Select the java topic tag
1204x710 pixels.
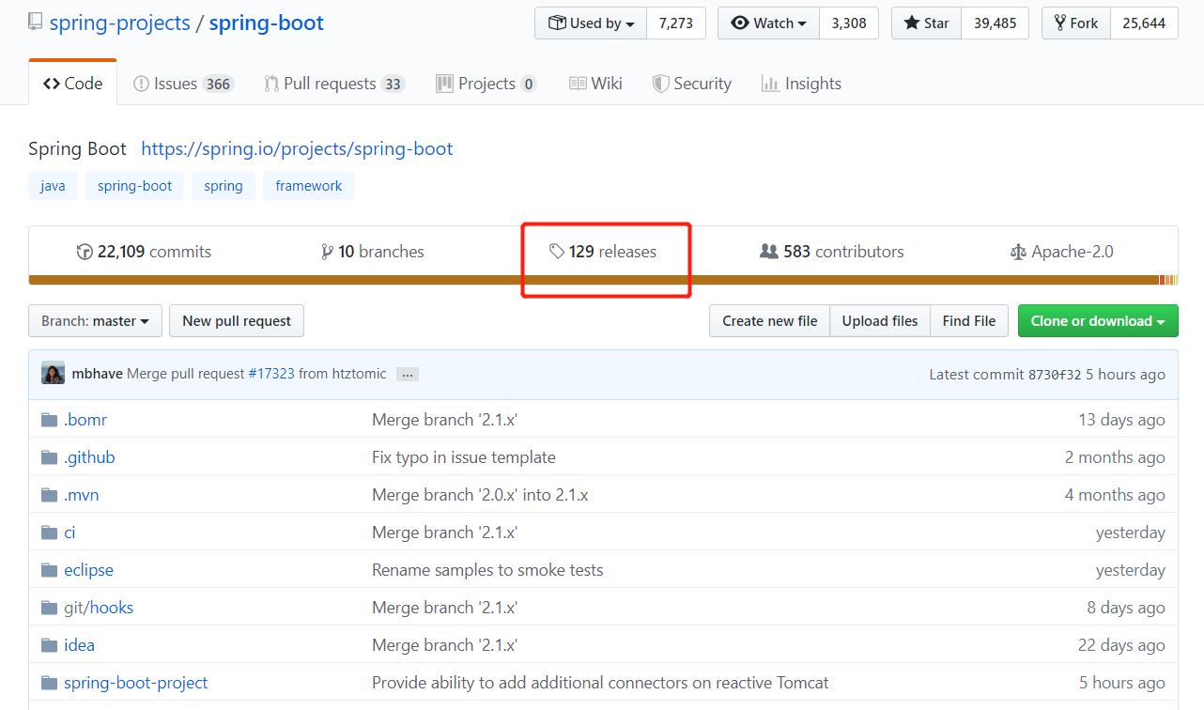pyautogui.click(x=53, y=186)
